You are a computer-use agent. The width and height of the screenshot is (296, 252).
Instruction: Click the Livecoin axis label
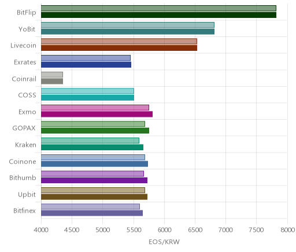point(23,46)
